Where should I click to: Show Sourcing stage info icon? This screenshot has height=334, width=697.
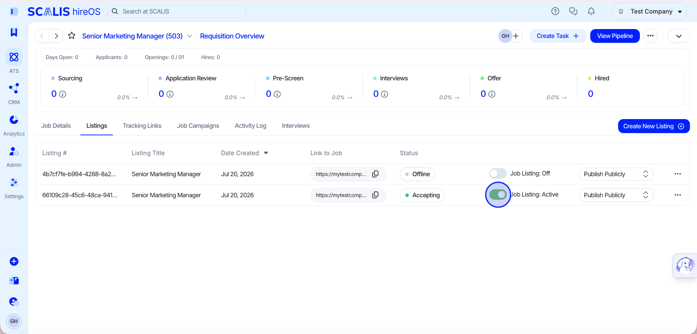[x=63, y=94]
